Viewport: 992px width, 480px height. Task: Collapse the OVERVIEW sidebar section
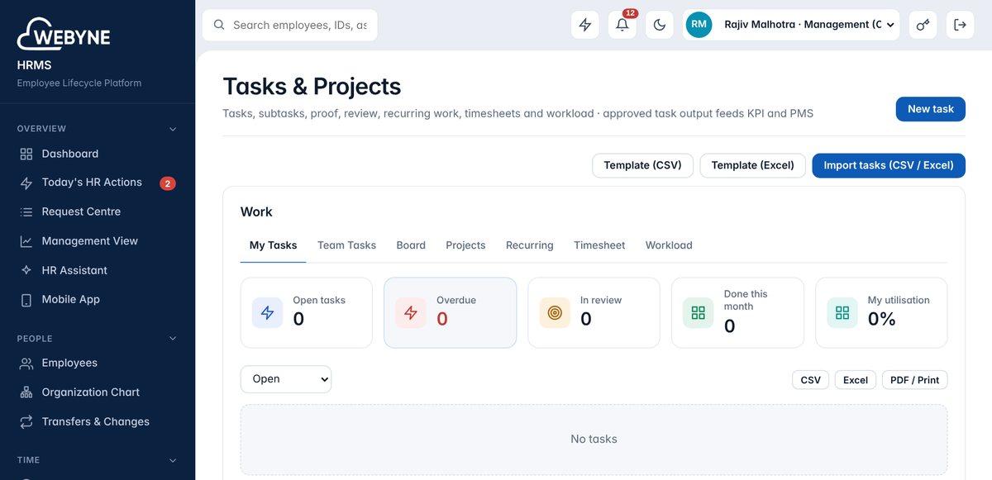[x=173, y=129]
